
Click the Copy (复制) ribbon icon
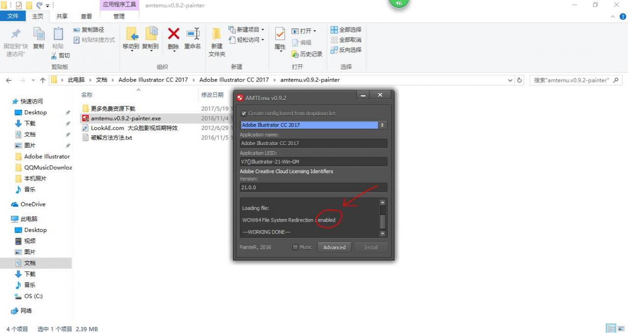coord(38,34)
